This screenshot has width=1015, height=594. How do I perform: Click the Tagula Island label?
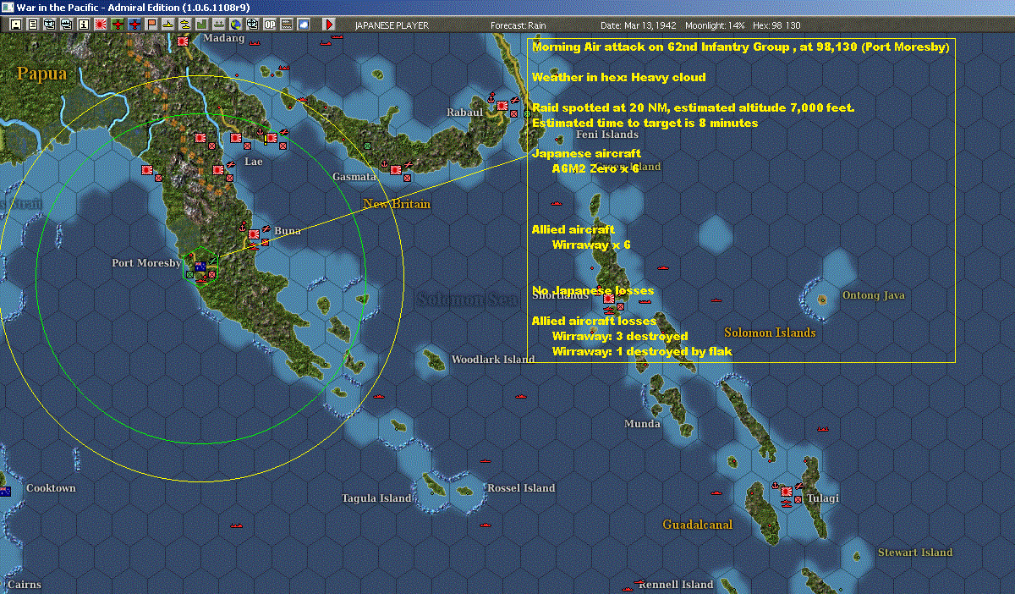point(376,498)
